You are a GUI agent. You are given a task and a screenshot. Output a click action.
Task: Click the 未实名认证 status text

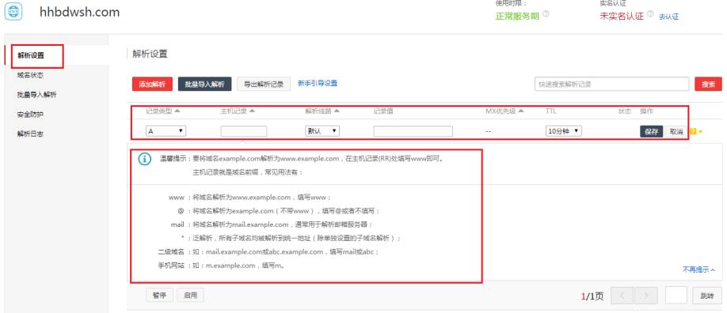point(622,16)
